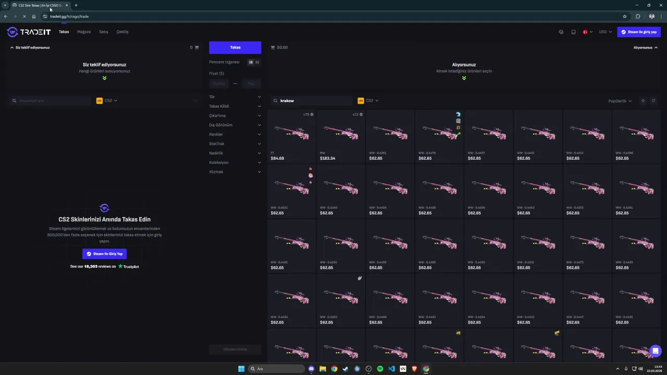This screenshot has width=667, height=375.
Task: Open the CS2 game dropdown next to krakow search
Action: click(368, 101)
